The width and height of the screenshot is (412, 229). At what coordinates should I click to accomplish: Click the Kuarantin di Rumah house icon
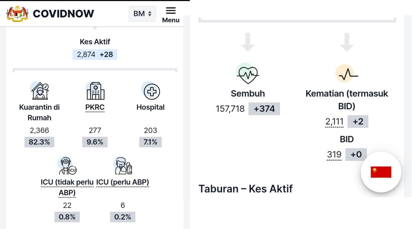pyautogui.click(x=40, y=91)
